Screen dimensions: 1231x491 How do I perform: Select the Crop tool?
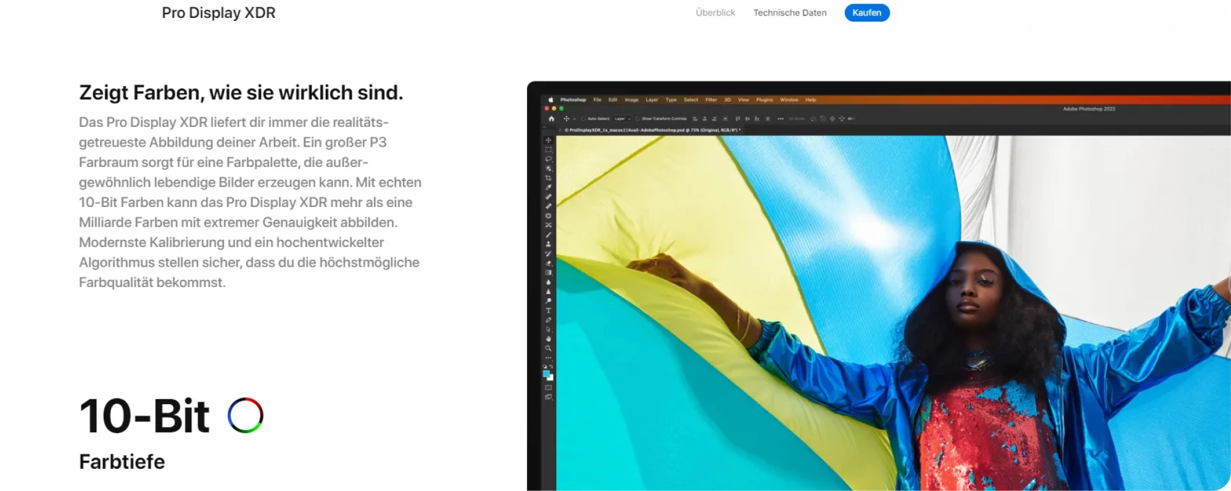[x=548, y=178]
